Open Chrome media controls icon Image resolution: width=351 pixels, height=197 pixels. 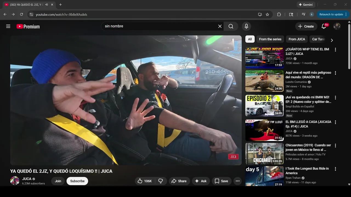pos(303,15)
